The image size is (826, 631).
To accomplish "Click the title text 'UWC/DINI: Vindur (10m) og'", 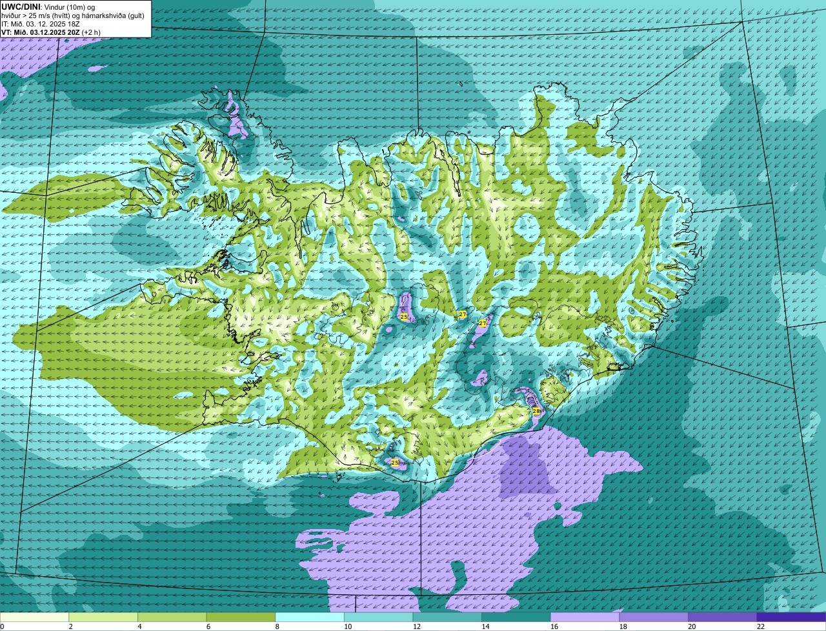I will click(48, 6).
